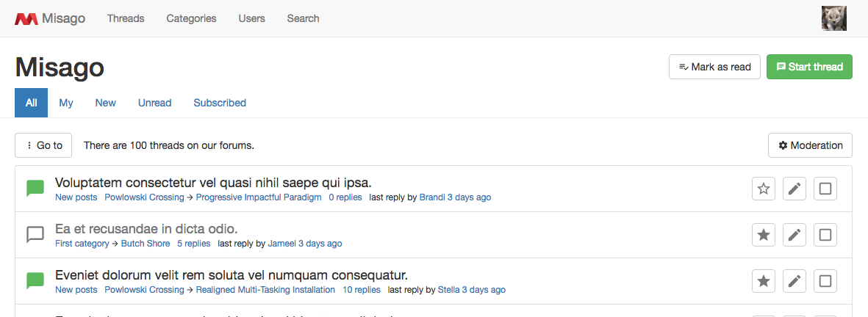The height and width of the screenshot is (317, 868).
Task: Click green unread icon on Voluptatem thread
Action: (35, 189)
